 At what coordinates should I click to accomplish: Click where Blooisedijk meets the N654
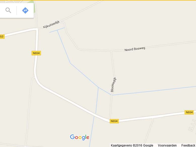click(110, 119)
